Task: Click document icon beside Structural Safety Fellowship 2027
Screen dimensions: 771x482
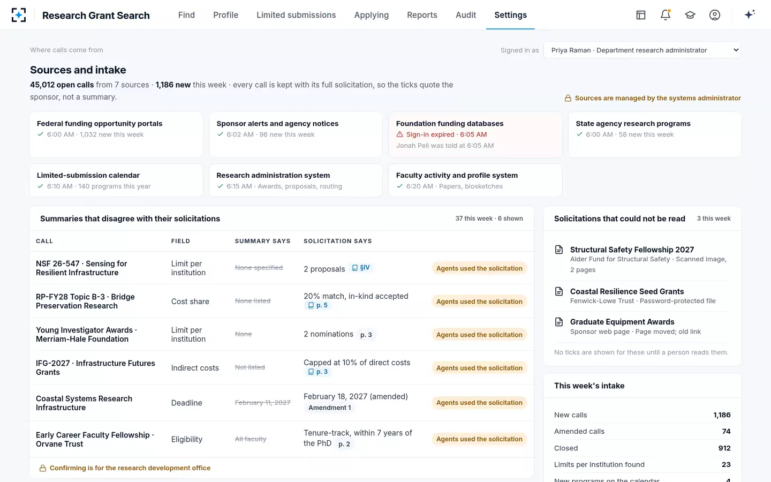Action: 559,250
